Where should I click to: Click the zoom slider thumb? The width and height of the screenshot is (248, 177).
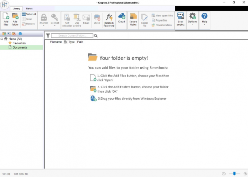coord(234,173)
